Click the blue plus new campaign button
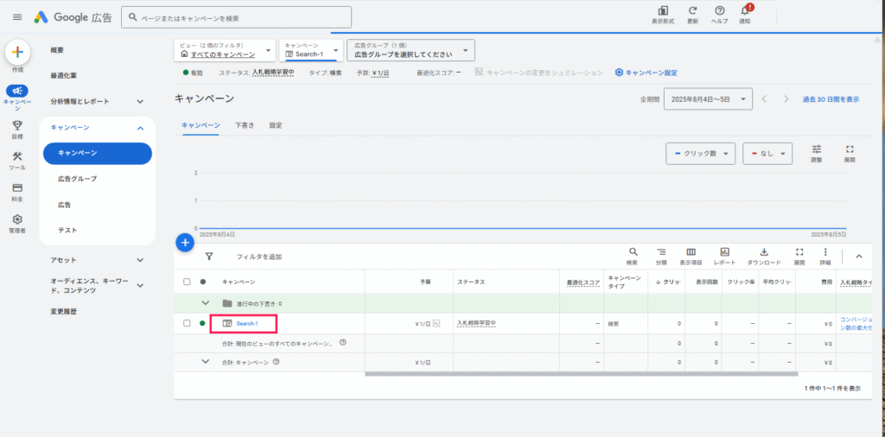885x437 pixels. tap(185, 243)
